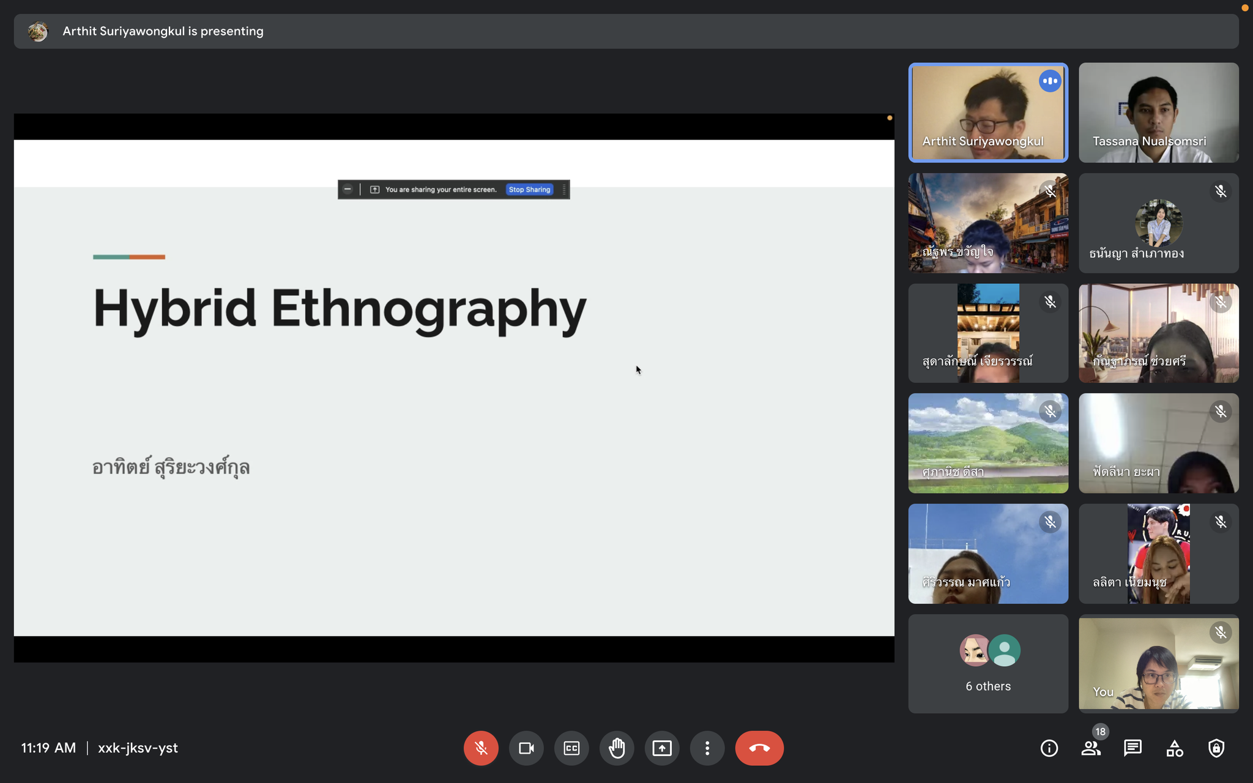This screenshot has width=1253, height=783.
Task: Select Arthit Suriyawongkul's video tile
Action: [988, 113]
